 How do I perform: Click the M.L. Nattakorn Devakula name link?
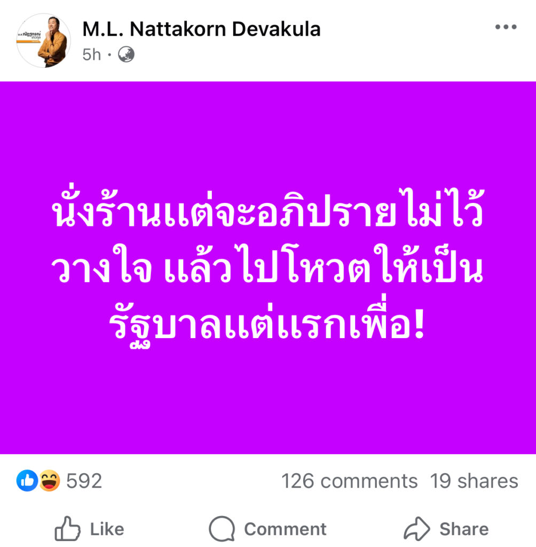click(202, 29)
